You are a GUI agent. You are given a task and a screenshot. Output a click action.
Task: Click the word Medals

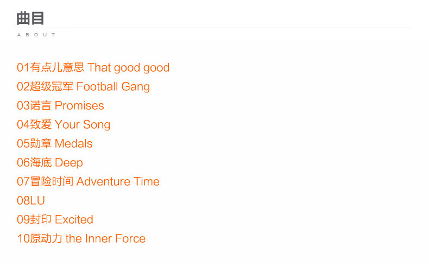[x=74, y=143]
